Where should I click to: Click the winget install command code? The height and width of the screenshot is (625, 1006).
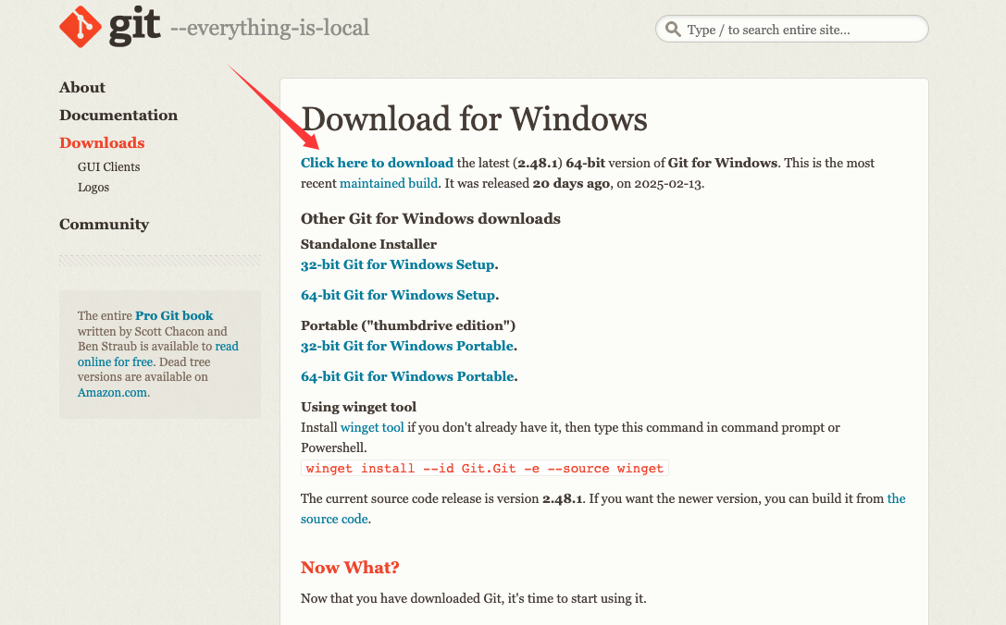tap(484, 468)
